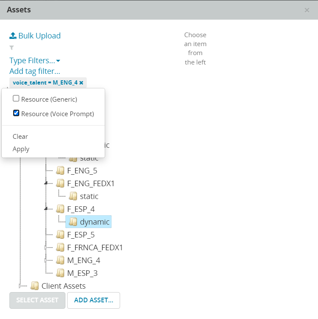This screenshot has height=319, width=318.
Task: Click the F_ENG_5 folder icon
Action: click(60, 171)
